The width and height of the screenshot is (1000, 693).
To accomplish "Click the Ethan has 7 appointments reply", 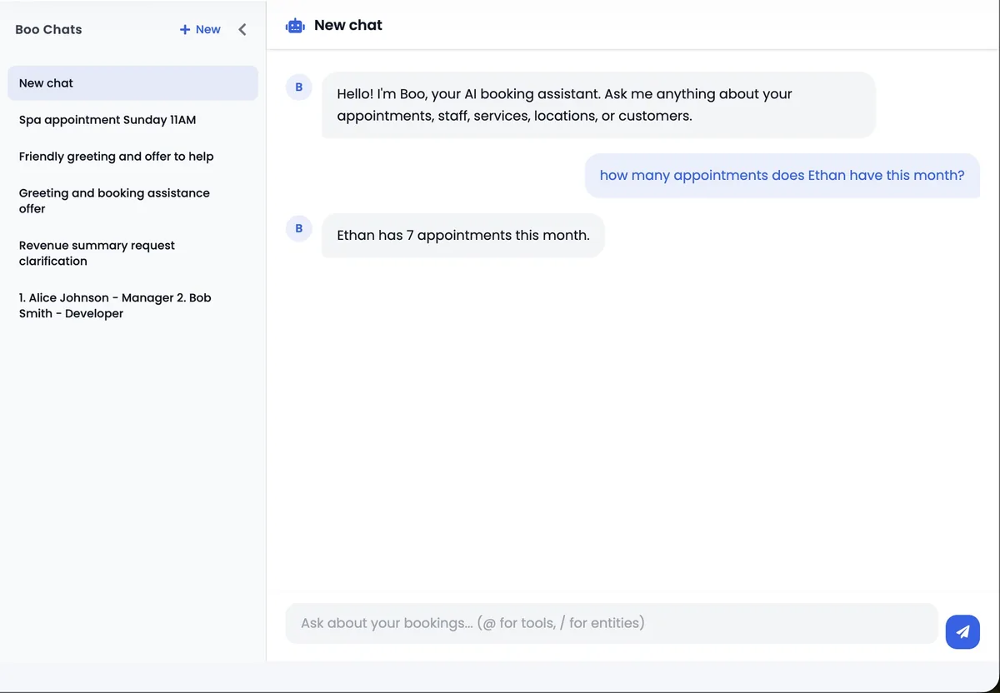I will (462, 236).
